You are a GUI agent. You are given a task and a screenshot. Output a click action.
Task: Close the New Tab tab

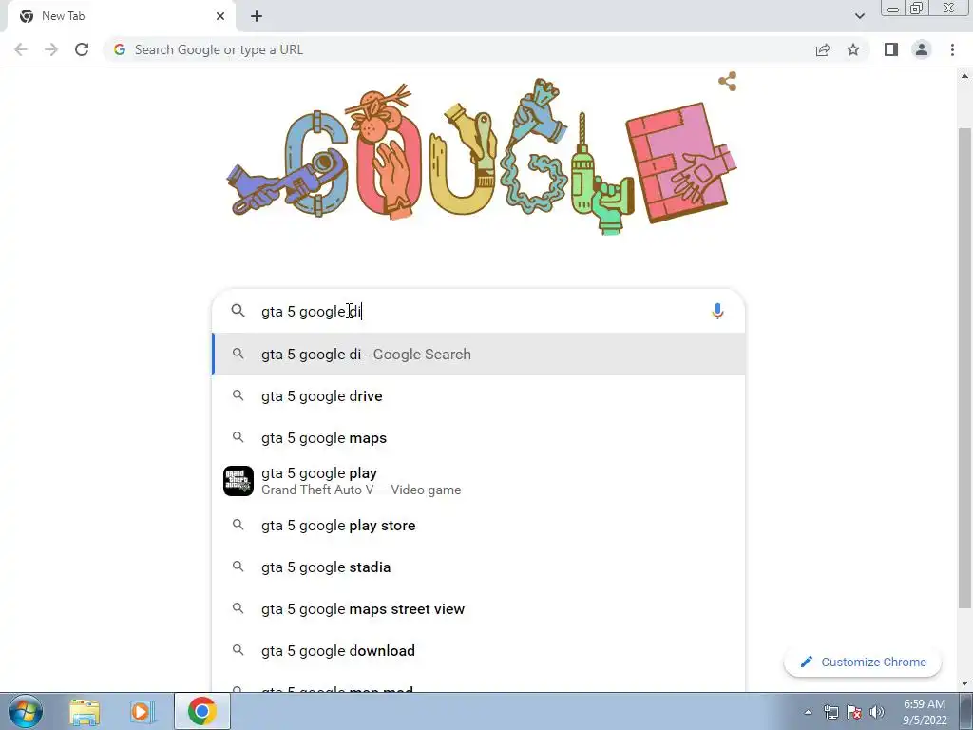(220, 16)
